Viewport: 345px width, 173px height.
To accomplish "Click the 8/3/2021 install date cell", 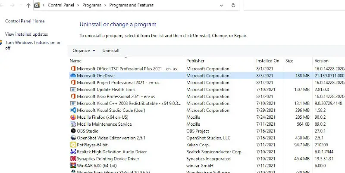I will pos(264,75).
